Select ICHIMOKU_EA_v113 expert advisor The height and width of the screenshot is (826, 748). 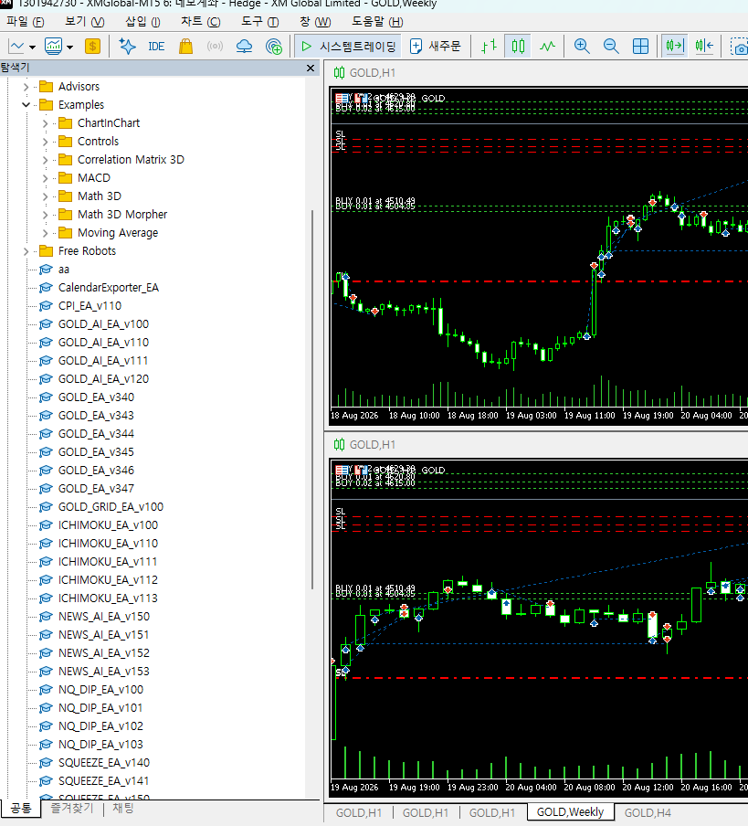108,598
